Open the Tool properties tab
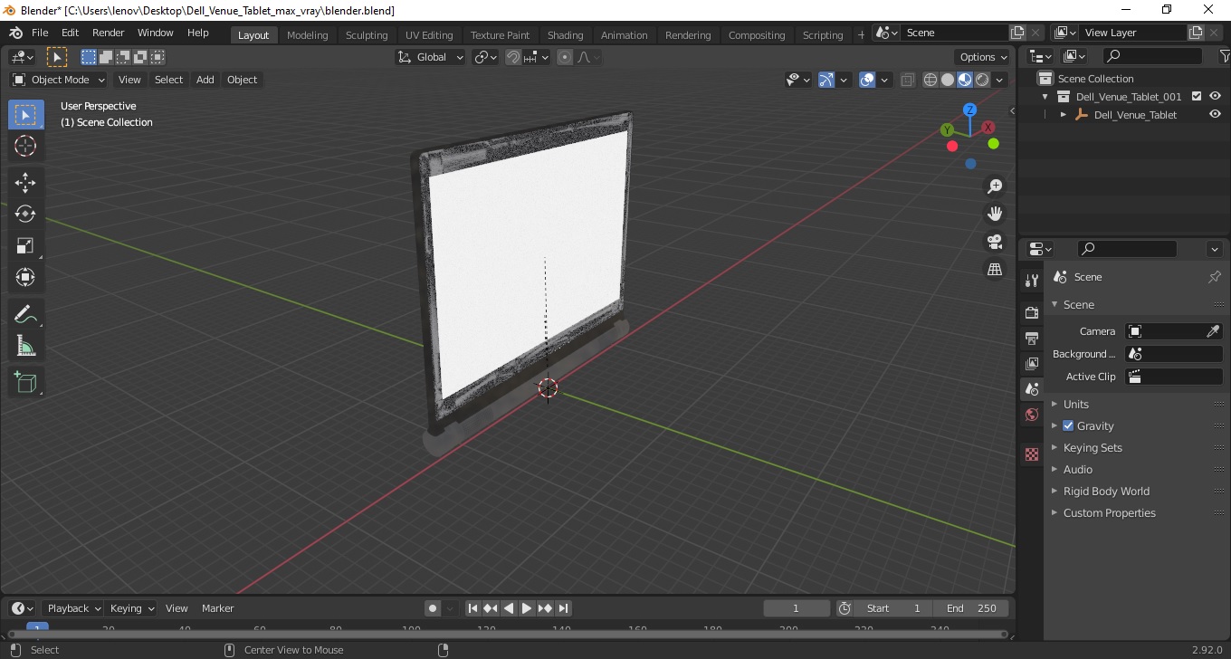The image size is (1231, 659). [1031, 281]
